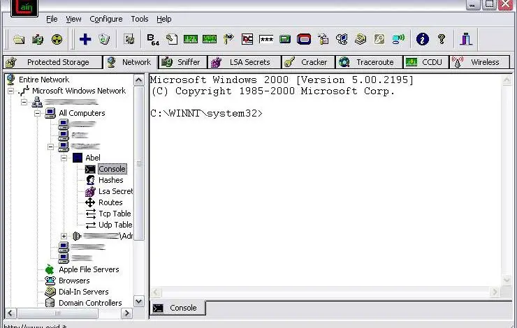Viewport: 517px width, 328px height.
Task: Click the tree panel vertical scrollbar thumb
Action: pos(139,163)
